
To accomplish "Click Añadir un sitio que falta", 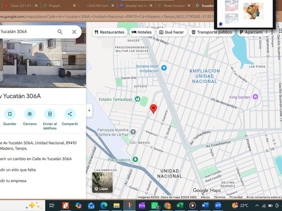I will point(18,170).
